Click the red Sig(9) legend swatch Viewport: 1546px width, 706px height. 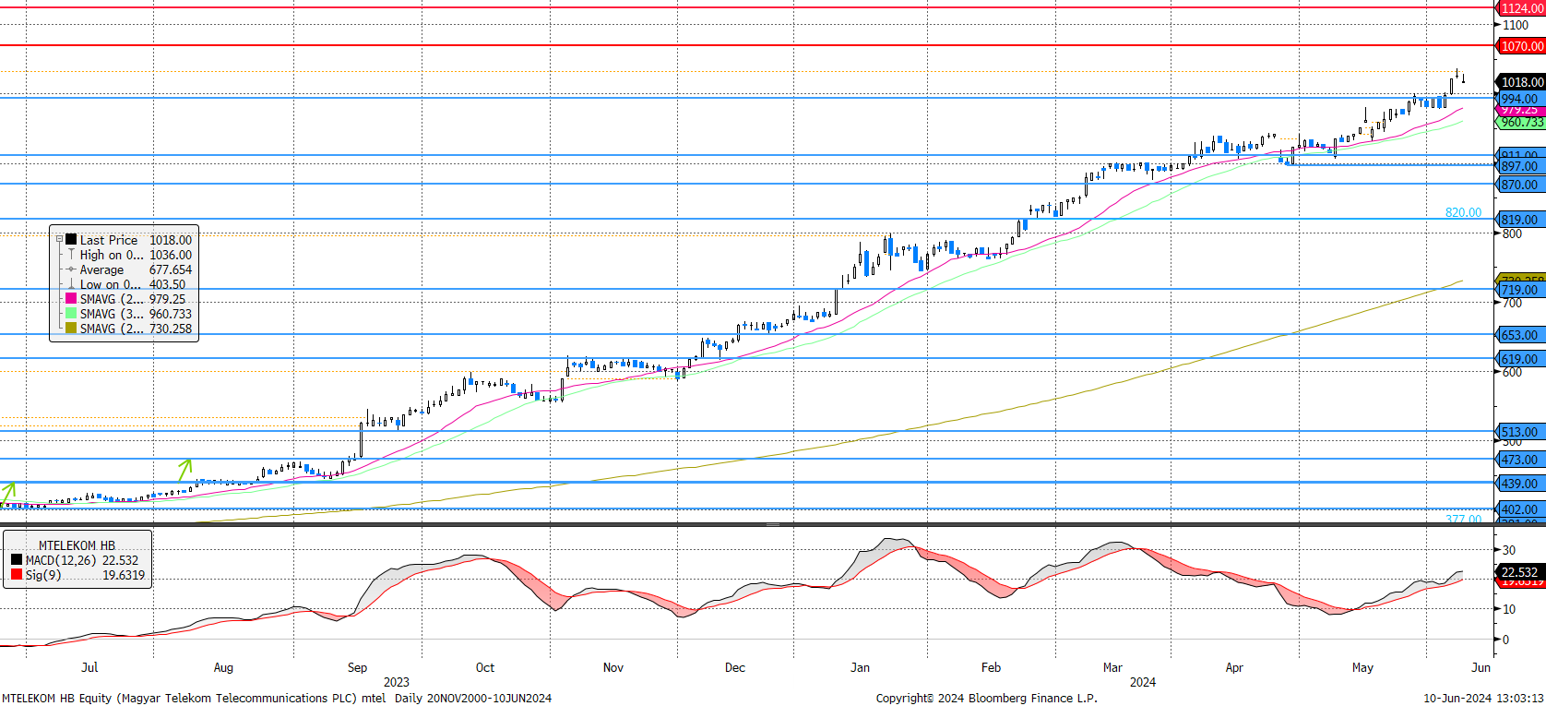pyautogui.click(x=17, y=574)
